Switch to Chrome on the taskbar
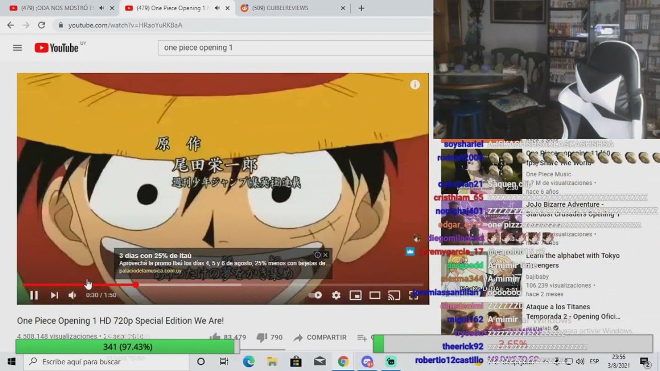The width and height of the screenshot is (660, 371). pyautogui.click(x=343, y=362)
